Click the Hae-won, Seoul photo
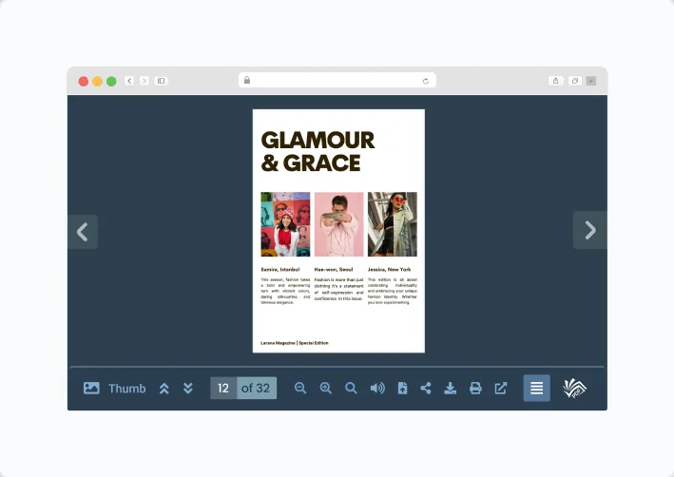Viewport: 674px width, 477px height. click(338, 224)
